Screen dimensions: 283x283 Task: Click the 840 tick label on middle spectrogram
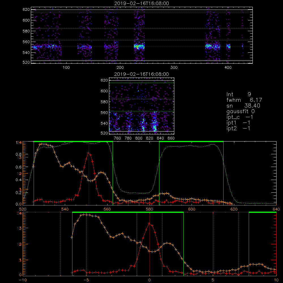pos(160,138)
